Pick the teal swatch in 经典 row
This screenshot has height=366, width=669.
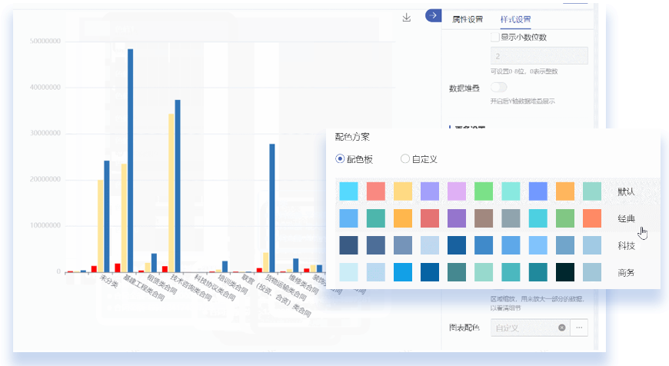(375, 218)
